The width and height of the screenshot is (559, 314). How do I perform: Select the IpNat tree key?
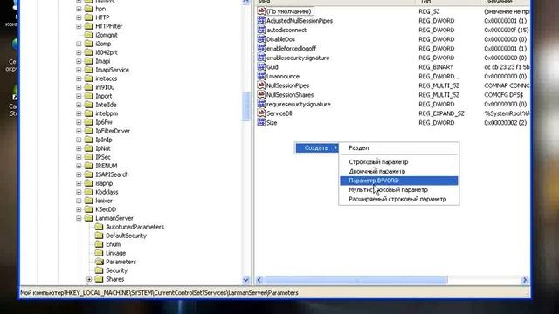(103, 148)
